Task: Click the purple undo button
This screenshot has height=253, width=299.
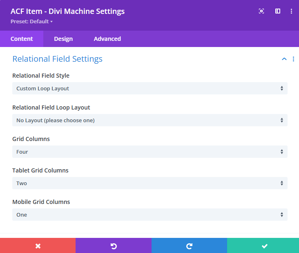Action: coord(114,246)
